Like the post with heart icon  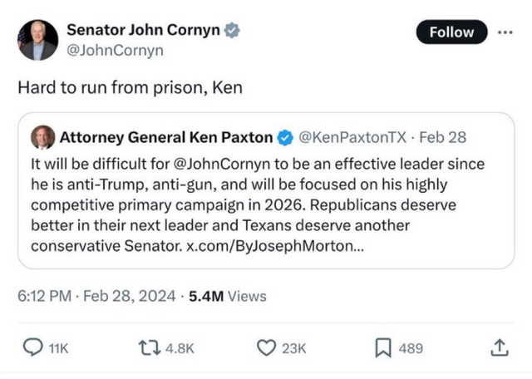(266, 348)
